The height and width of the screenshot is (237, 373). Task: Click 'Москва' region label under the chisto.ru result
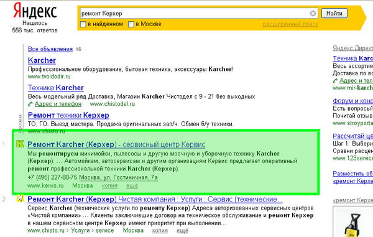(133, 230)
